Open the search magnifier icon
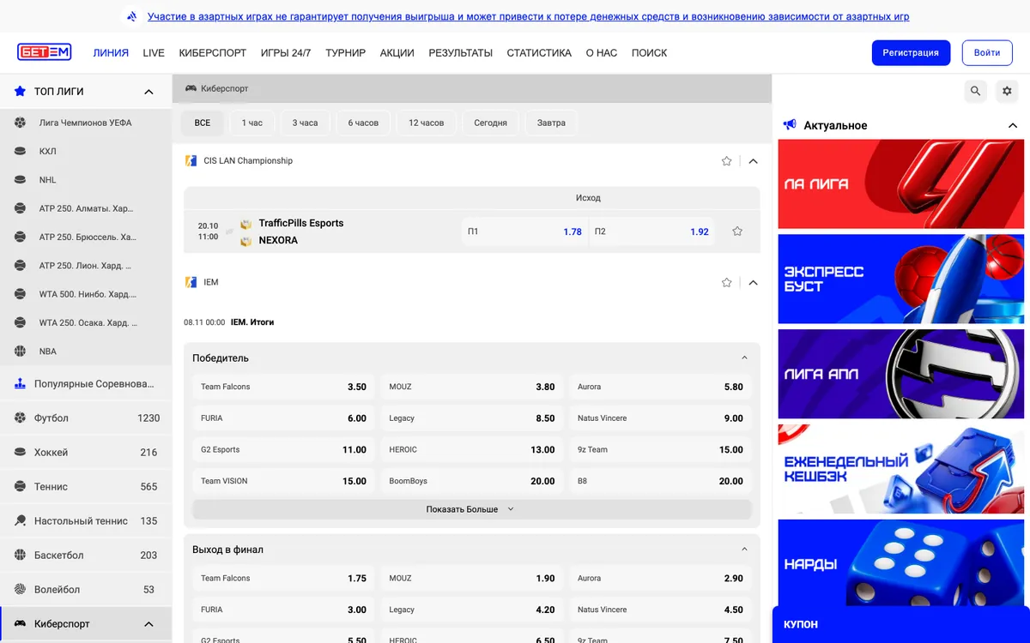 (975, 91)
